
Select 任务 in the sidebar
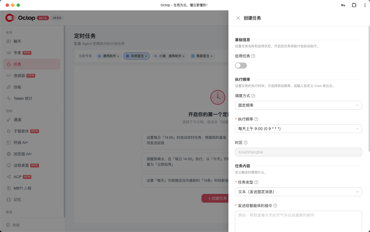point(32,64)
